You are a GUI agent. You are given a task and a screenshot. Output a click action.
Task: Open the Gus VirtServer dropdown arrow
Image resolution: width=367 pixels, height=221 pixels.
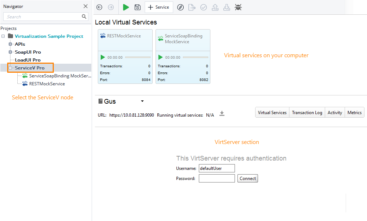point(142,101)
